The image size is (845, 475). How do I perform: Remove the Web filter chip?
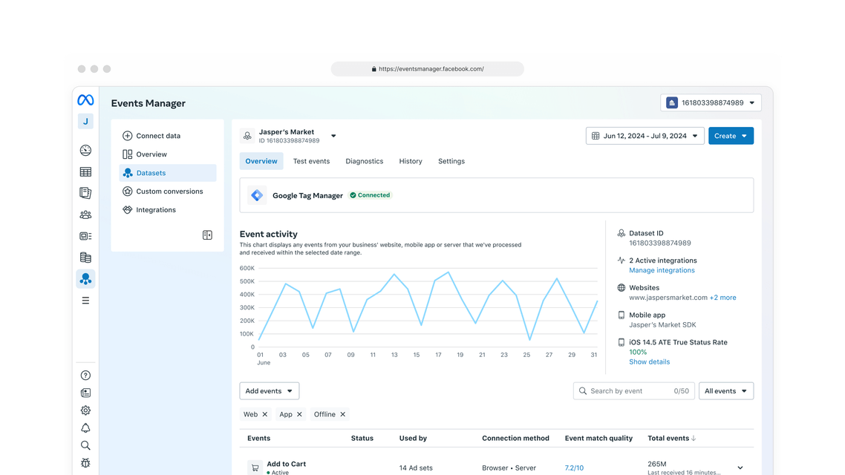264,414
